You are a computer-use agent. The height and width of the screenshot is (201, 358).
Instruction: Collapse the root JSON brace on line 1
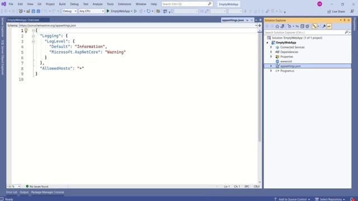pyautogui.click(x=34, y=30)
